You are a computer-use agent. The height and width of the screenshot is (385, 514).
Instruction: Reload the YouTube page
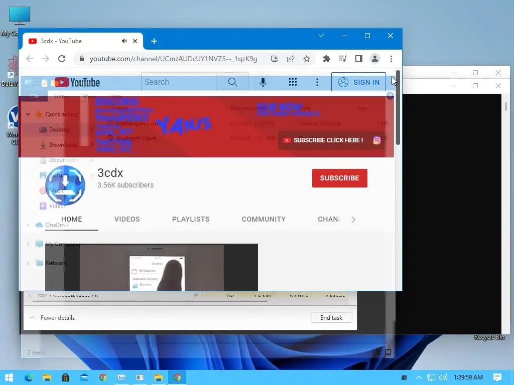point(62,59)
